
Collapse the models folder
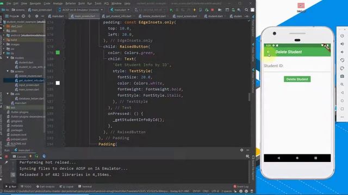(x=8, y=58)
